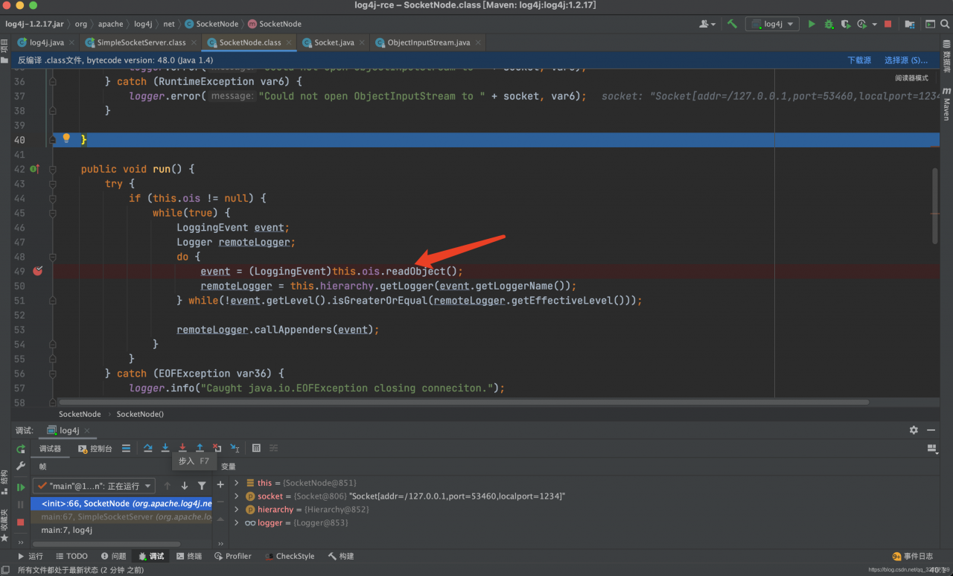Close the SocketNode.class tab
This screenshot has width=953, height=576.
coord(289,42)
